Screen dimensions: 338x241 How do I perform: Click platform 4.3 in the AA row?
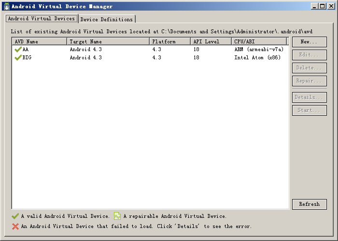coord(157,50)
